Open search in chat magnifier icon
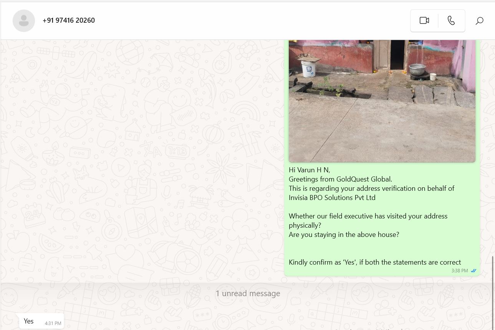Screen dimensions: 495x330 click(479, 21)
